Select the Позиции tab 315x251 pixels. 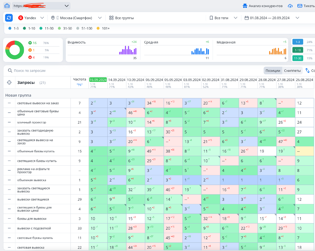click(x=273, y=71)
